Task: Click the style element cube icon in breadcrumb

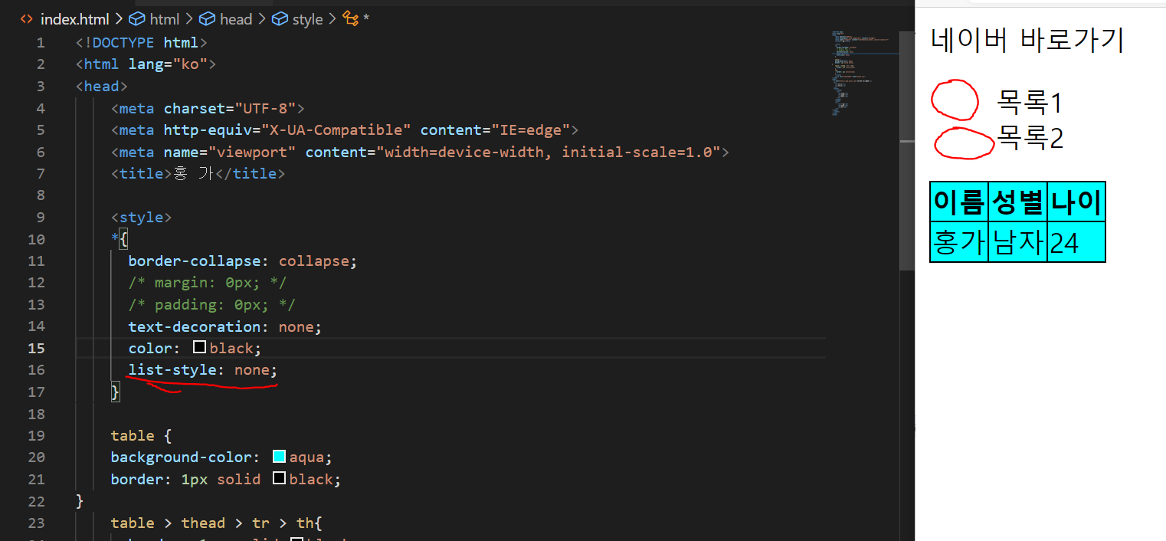Action: pyautogui.click(x=280, y=19)
